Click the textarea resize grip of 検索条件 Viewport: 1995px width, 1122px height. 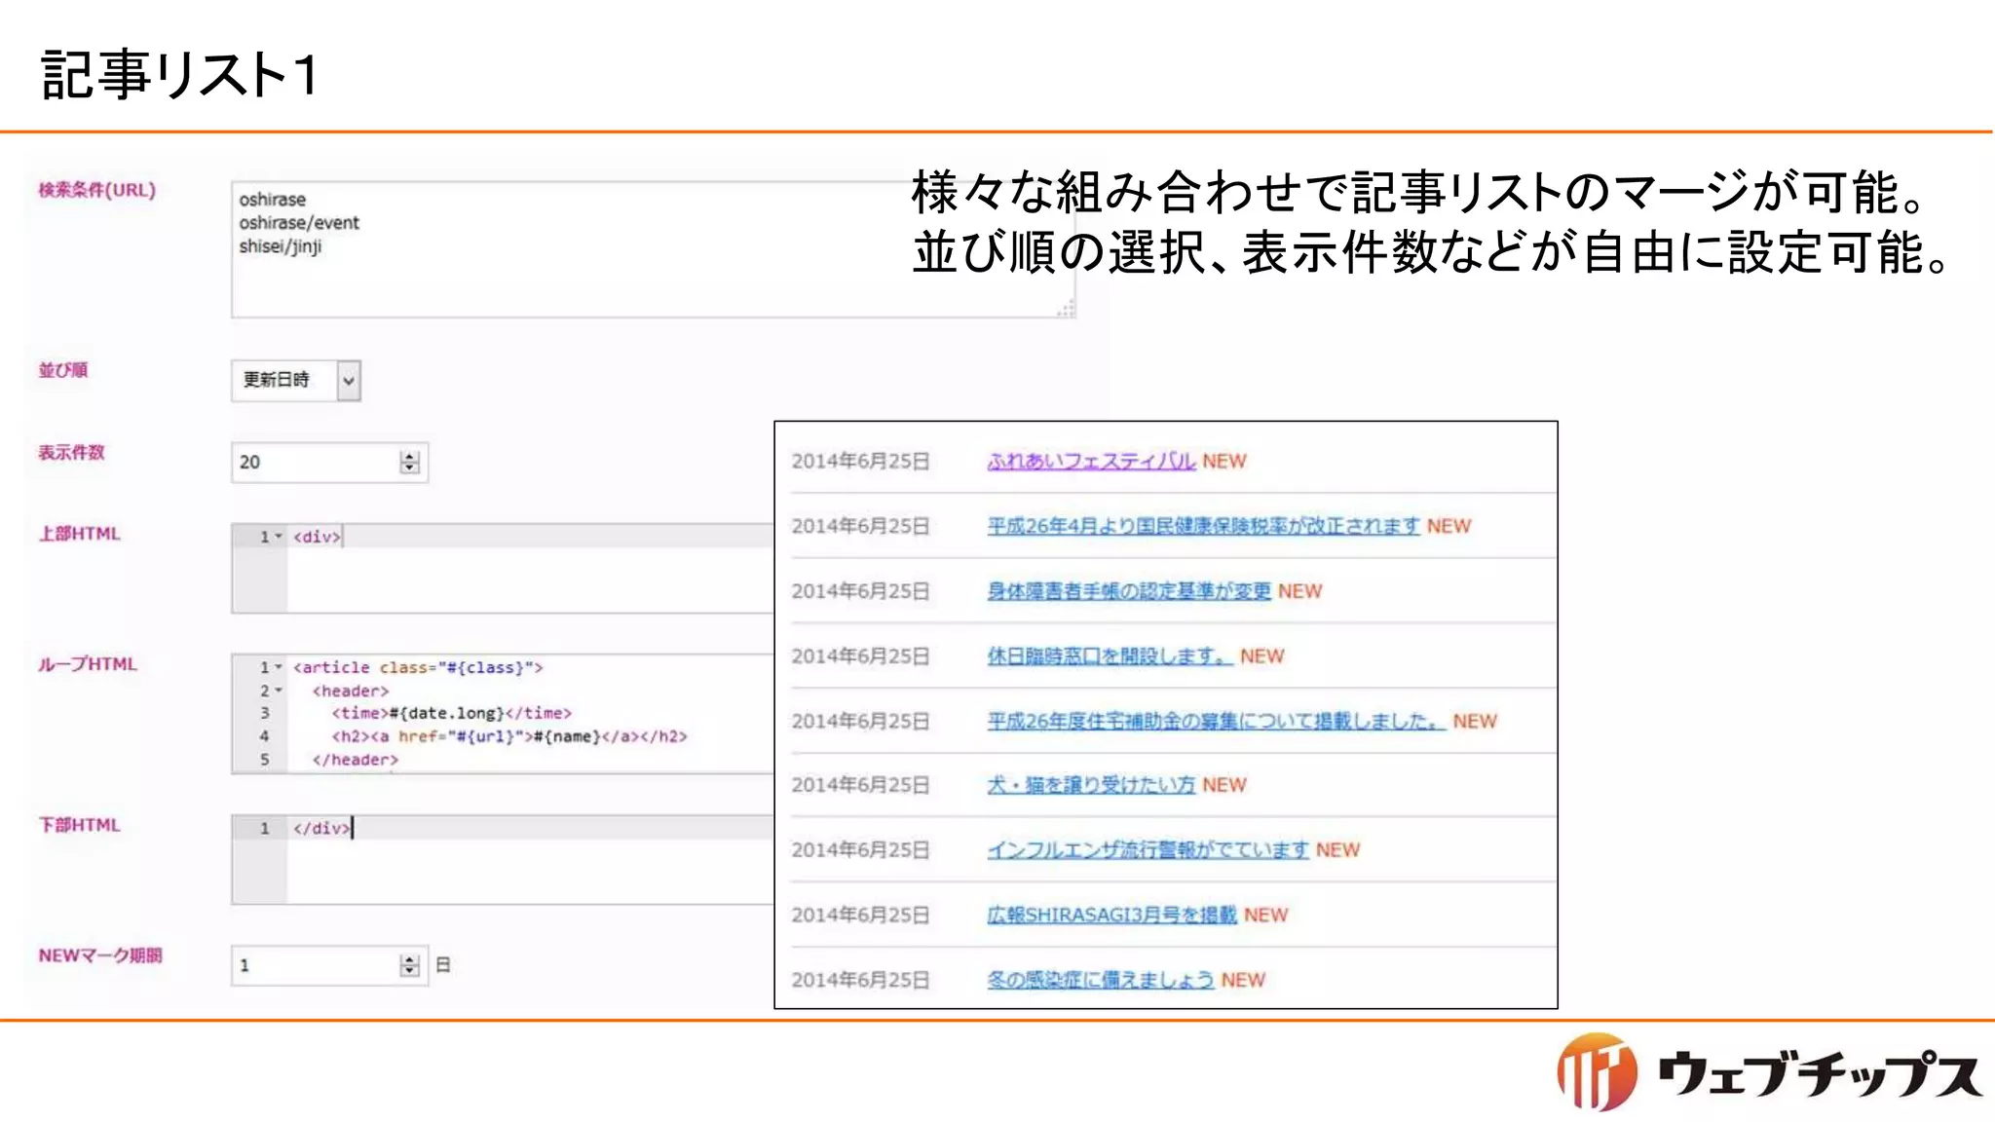click(x=1066, y=309)
